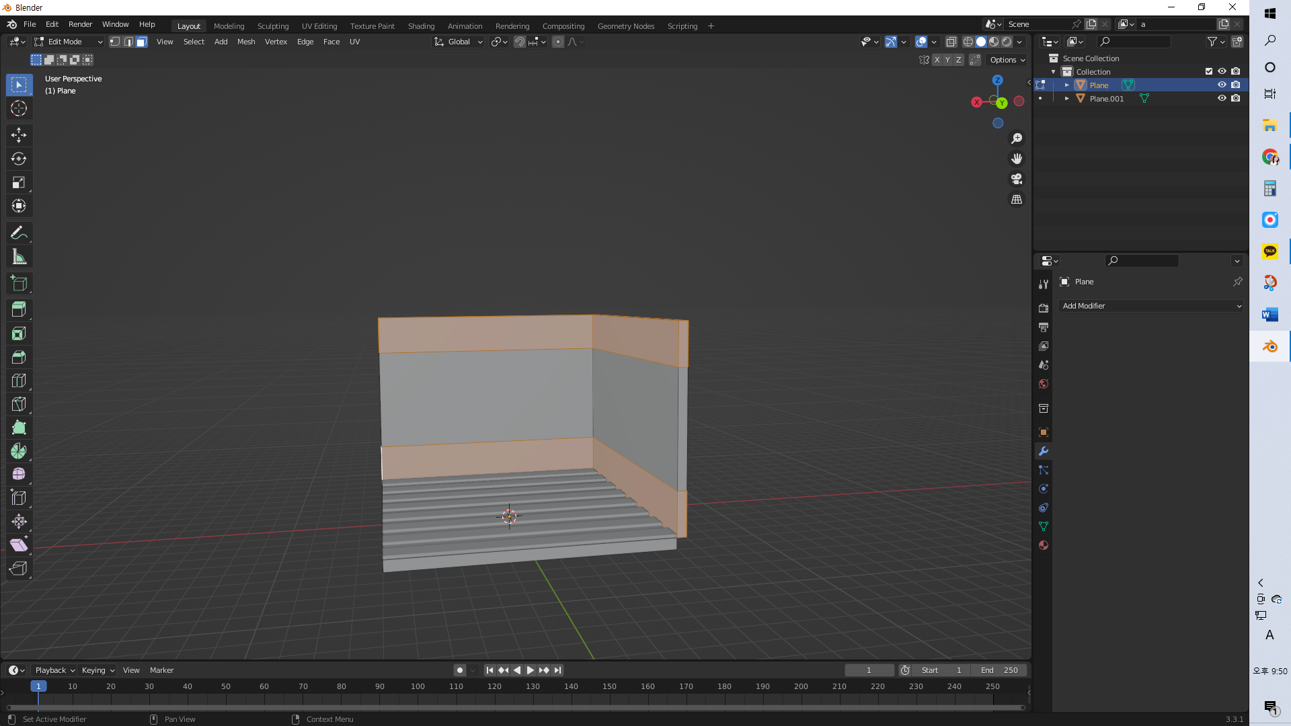Select the Loop Cut tool
The height and width of the screenshot is (726, 1291).
pyautogui.click(x=19, y=380)
